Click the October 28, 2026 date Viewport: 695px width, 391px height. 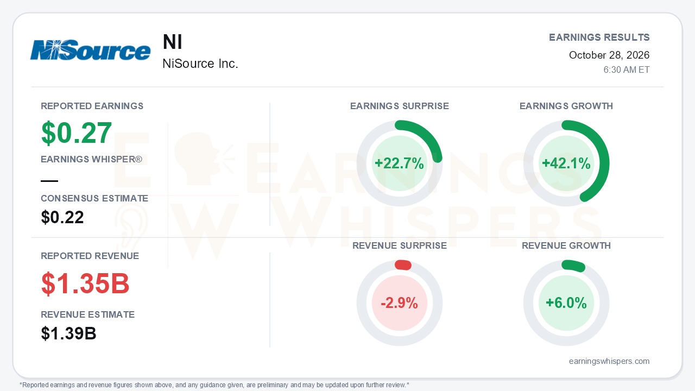tap(609, 55)
